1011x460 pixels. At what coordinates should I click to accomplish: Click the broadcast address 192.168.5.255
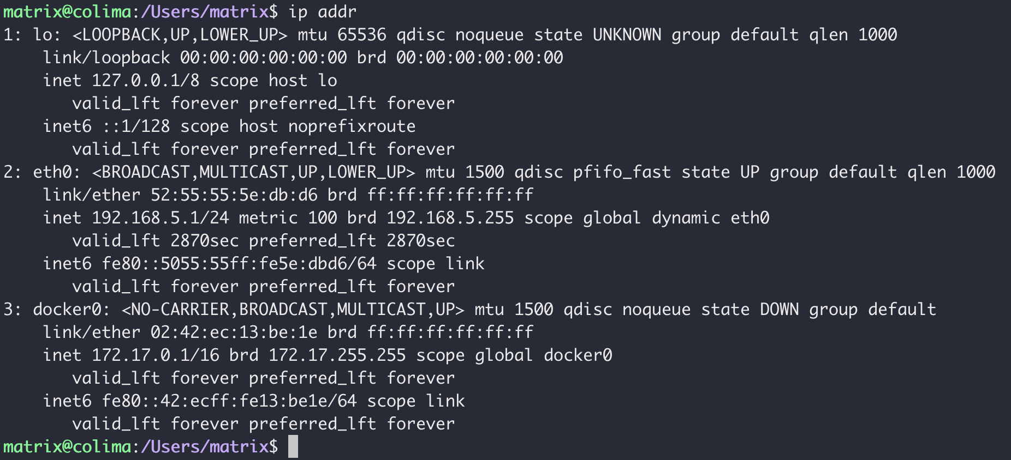click(x=450, y=218)
